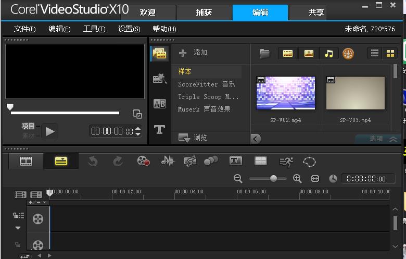This screenshot has width=406, height=259.
Task: Click the import media files folder icon
Action: click(264, 54)
